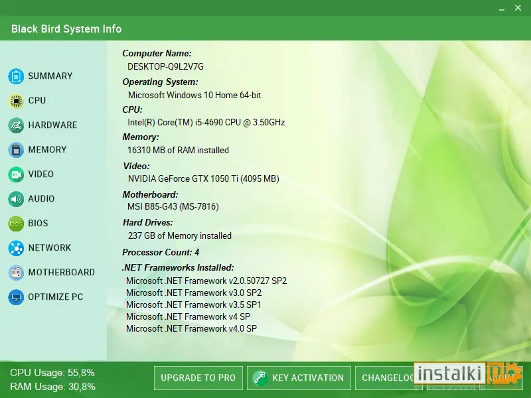531x398 pixels.
Task: Click the Motherboard board icon
Action: pyautogui.click(x=16, y=273)
